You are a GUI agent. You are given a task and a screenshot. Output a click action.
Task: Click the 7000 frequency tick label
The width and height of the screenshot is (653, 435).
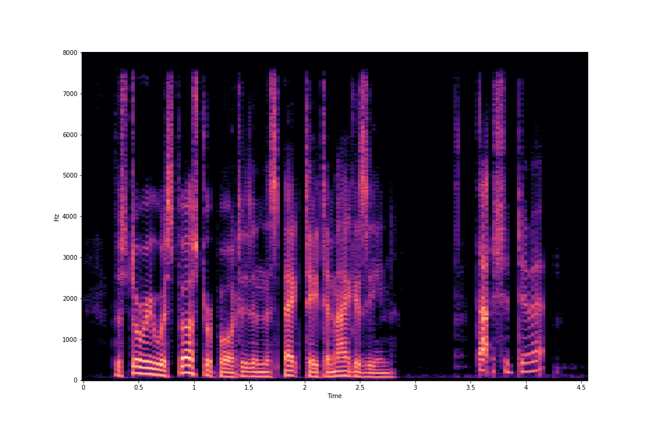pyautogui.click(x=70, y=94)
